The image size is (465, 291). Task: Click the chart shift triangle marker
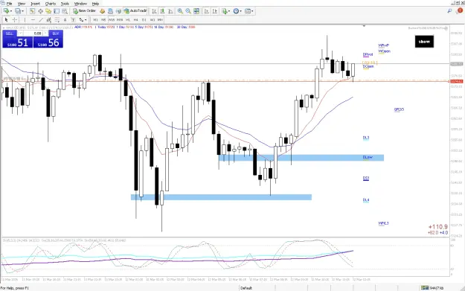click(364, 26)
